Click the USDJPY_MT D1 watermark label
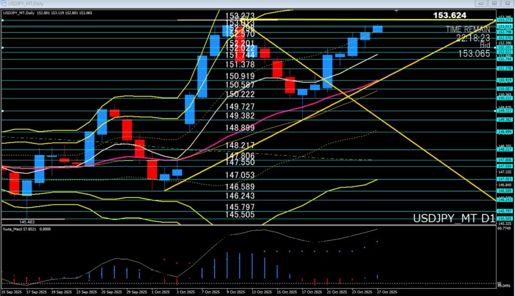515x296 pixels. (x=452, y=219)
